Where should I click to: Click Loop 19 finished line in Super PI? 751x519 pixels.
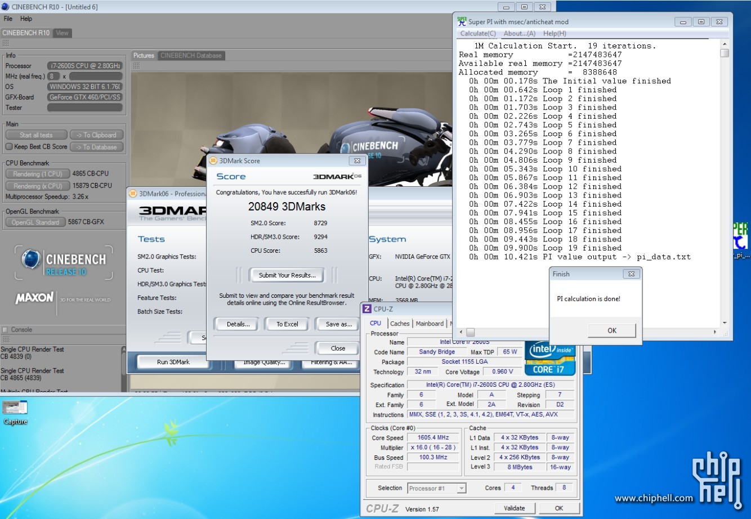(546, 248)
